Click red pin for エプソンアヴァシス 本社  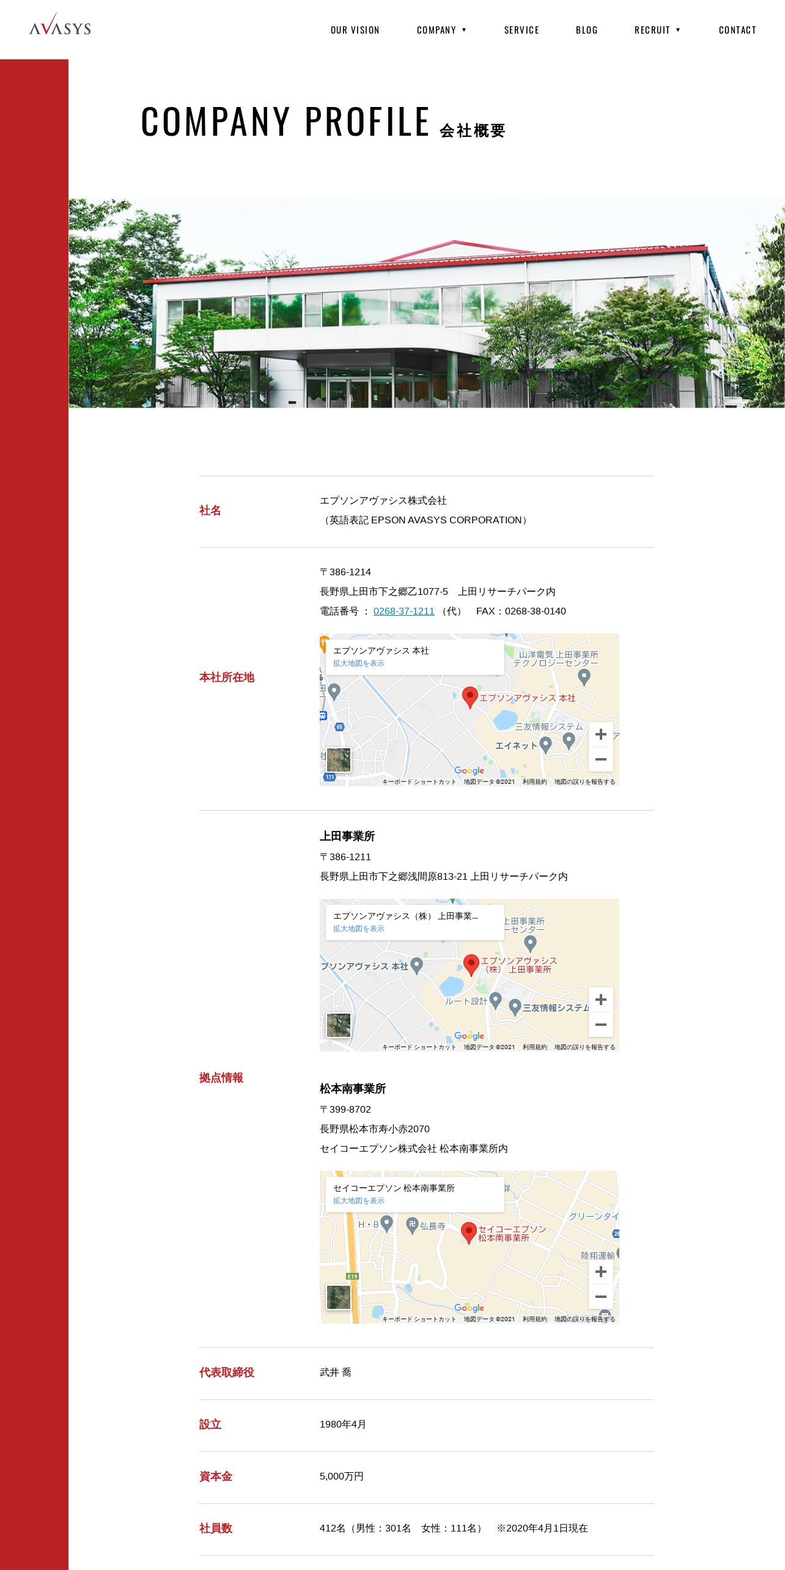click(x=470, y=697)
